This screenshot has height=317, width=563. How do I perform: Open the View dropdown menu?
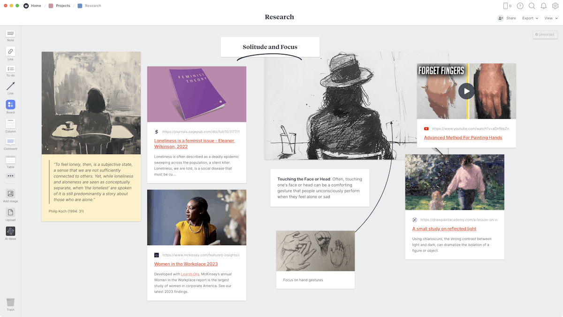coord(550,18)
